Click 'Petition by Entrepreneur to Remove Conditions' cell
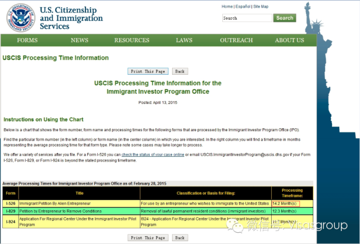This screenshot has width=360, height=244. coord(79,211)
